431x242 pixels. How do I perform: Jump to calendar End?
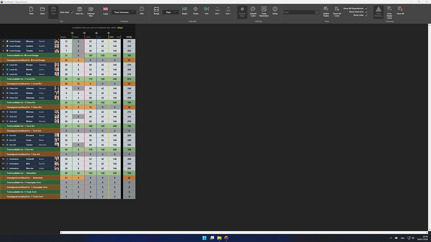pos(206,11)
